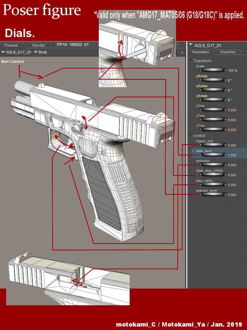
Task: Select the zTran parameter label
Action: click(x=200, y=126)
